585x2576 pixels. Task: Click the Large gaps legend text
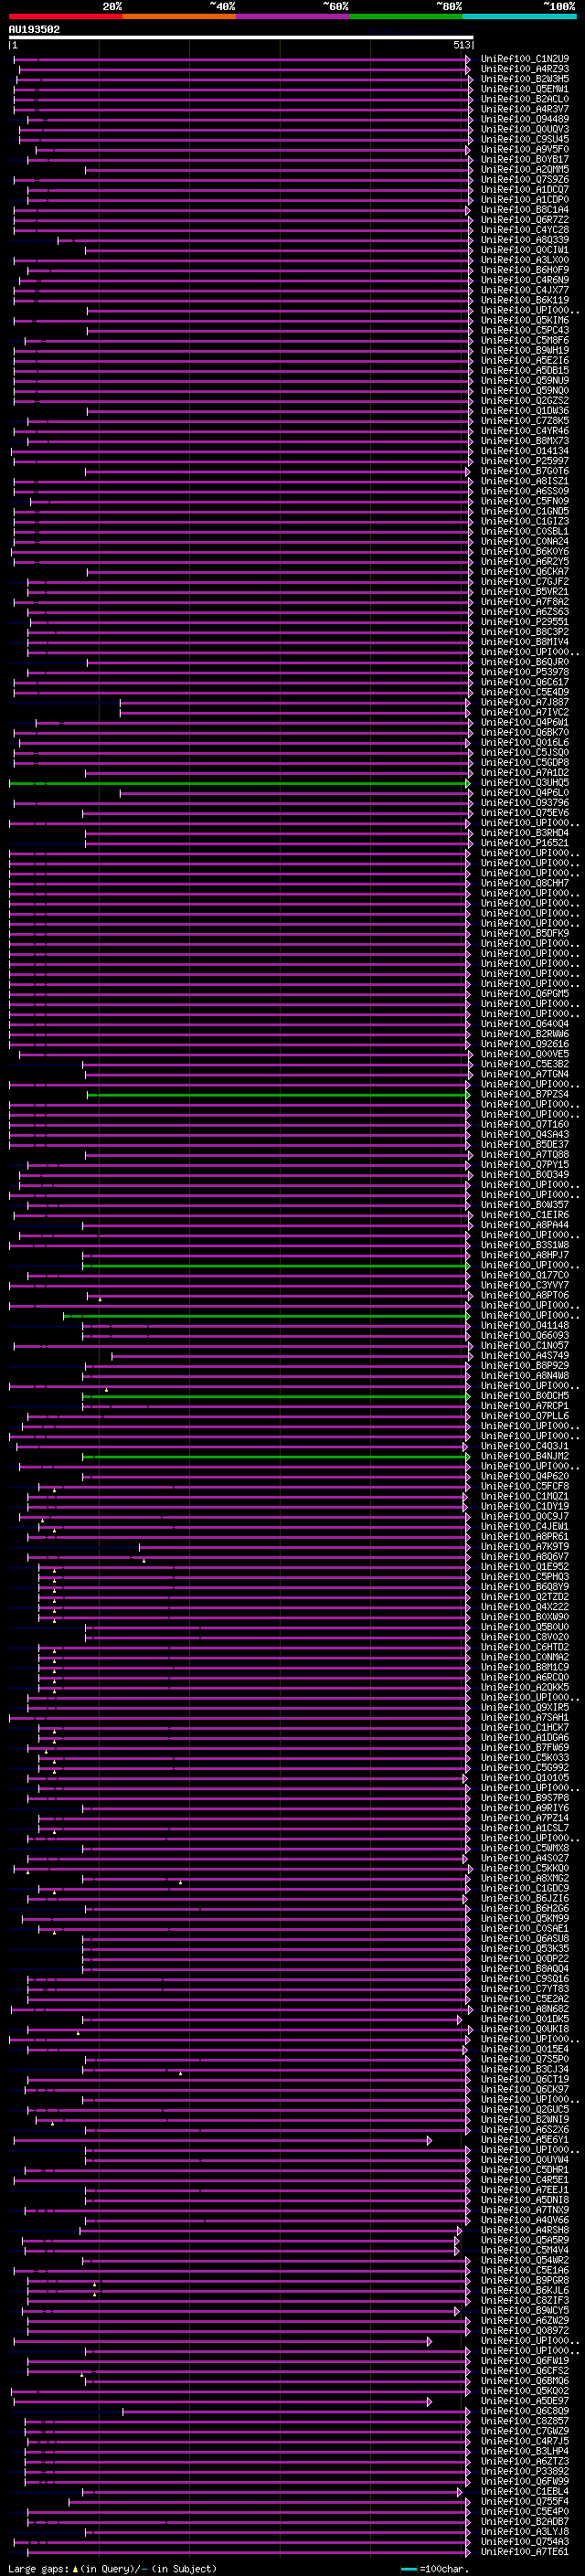tap(38, 2568)
